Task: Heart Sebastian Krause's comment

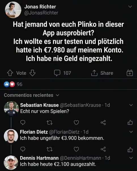Action: [76, 123]
